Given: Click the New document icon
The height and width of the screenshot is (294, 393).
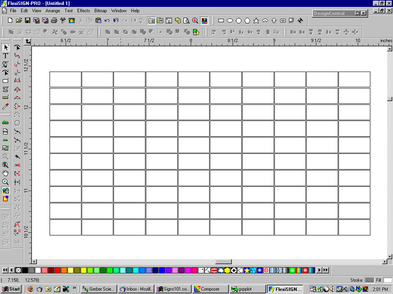Looking at the screenshot, I should point(10,21).
